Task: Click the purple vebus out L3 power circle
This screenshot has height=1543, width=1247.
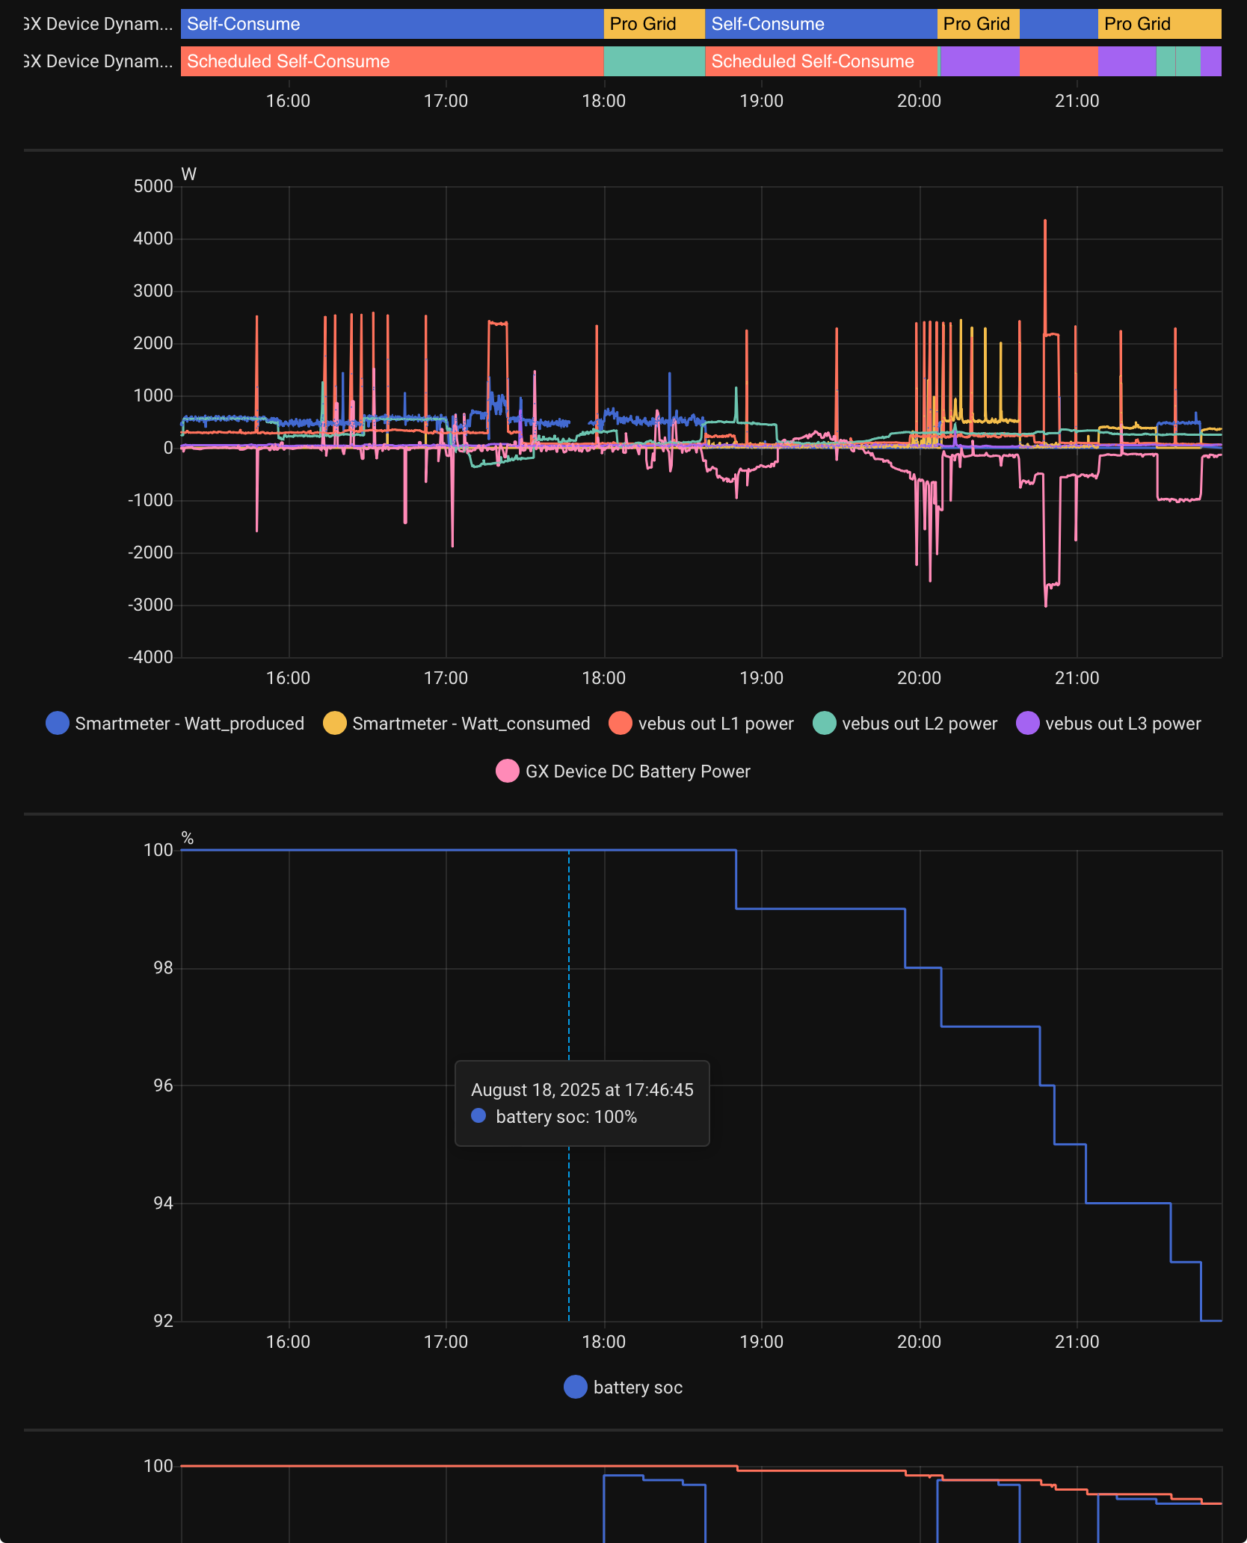Action: tap(1028, 723)
